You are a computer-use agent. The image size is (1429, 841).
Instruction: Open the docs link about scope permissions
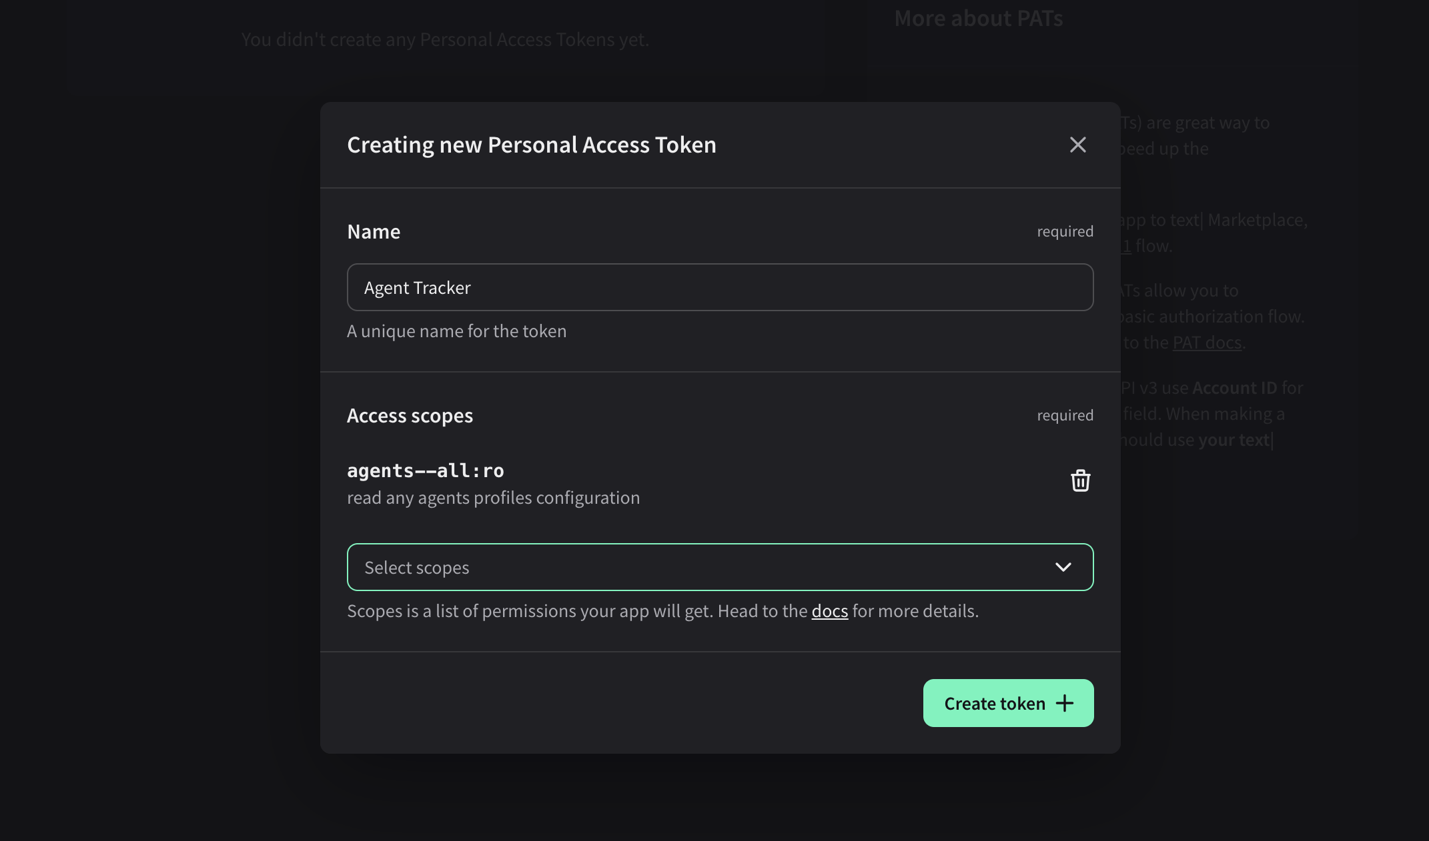click(x=829, y=610)
